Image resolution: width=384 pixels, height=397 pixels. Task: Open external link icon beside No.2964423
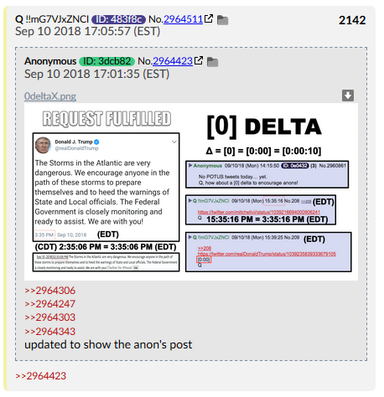click(199, 60)
